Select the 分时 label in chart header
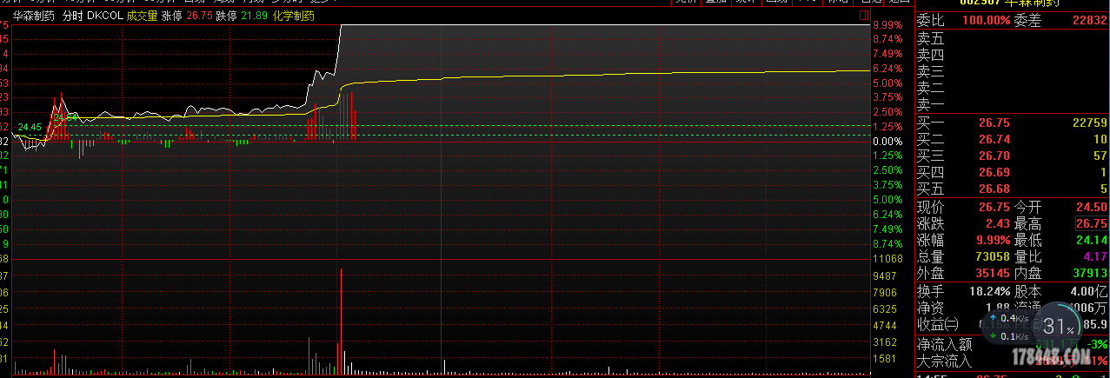 (71, 16)
